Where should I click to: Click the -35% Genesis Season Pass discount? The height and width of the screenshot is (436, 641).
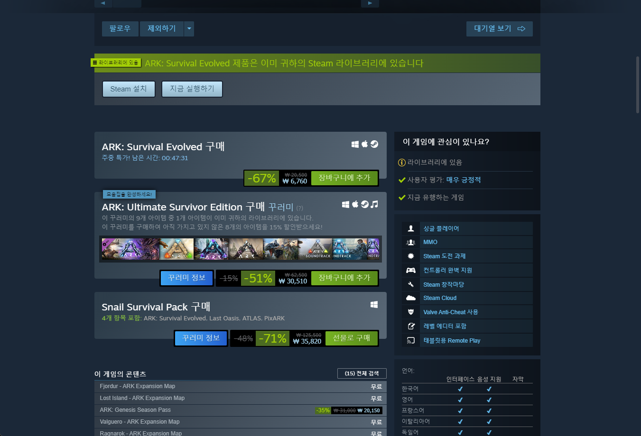point(323,410)
